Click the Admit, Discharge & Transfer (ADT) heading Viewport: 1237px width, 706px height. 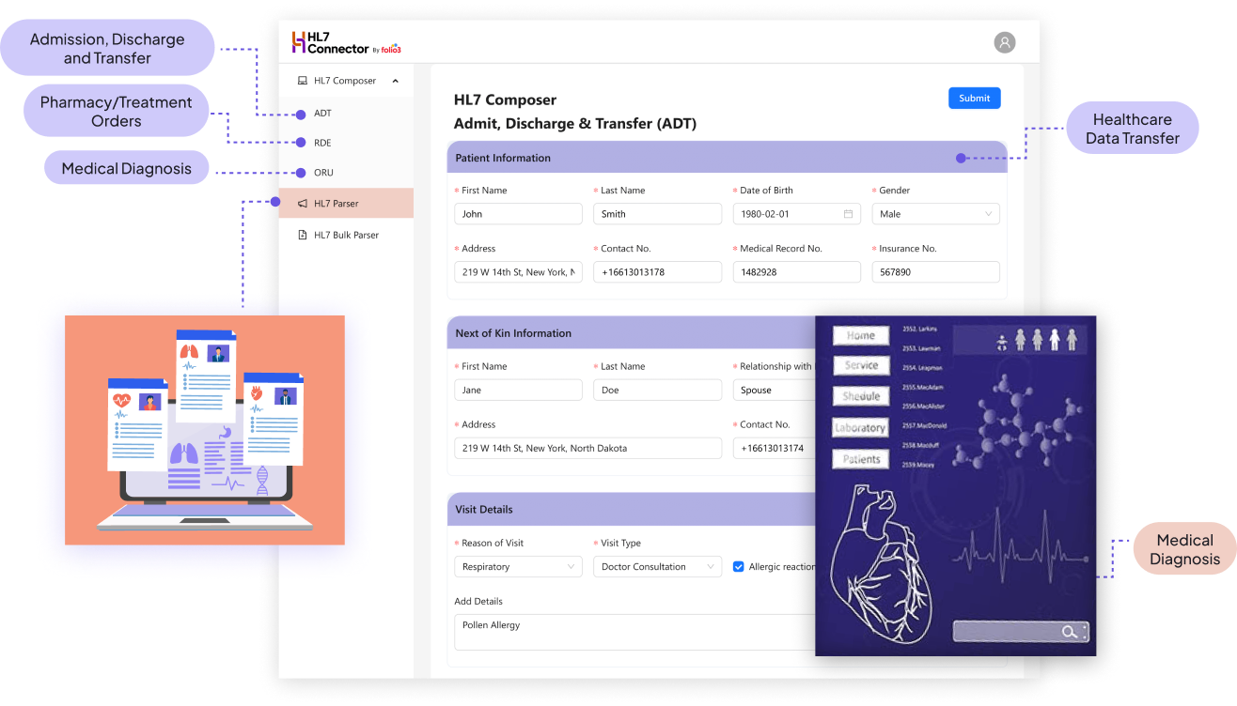[575, 124]
